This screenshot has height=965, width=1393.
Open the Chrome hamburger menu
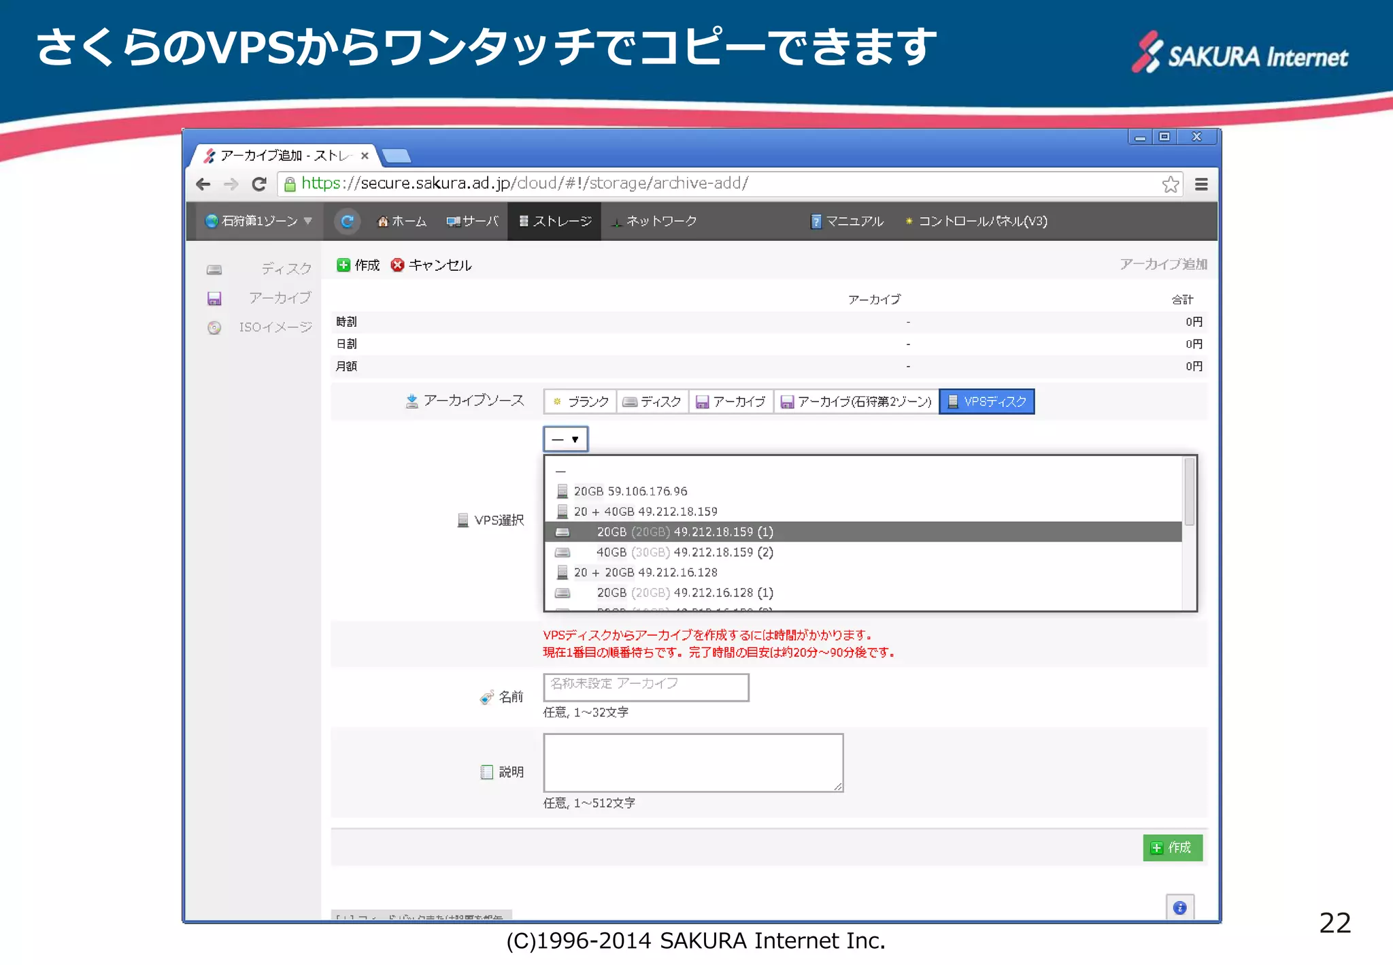(1201, 184)
